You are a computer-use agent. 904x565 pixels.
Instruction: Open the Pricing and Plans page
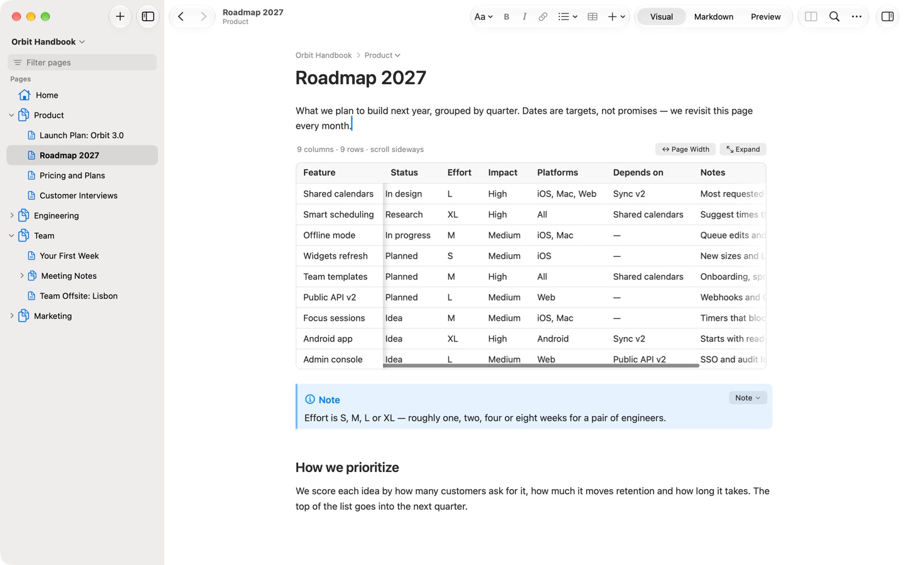82,175
